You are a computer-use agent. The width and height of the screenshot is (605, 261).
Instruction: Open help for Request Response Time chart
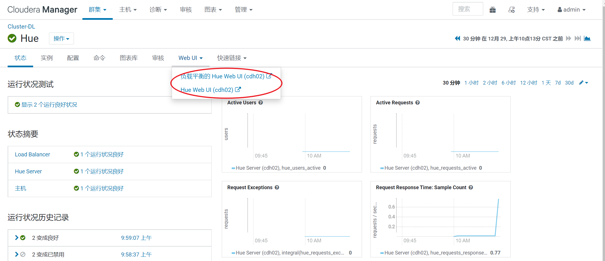[471, 187]
